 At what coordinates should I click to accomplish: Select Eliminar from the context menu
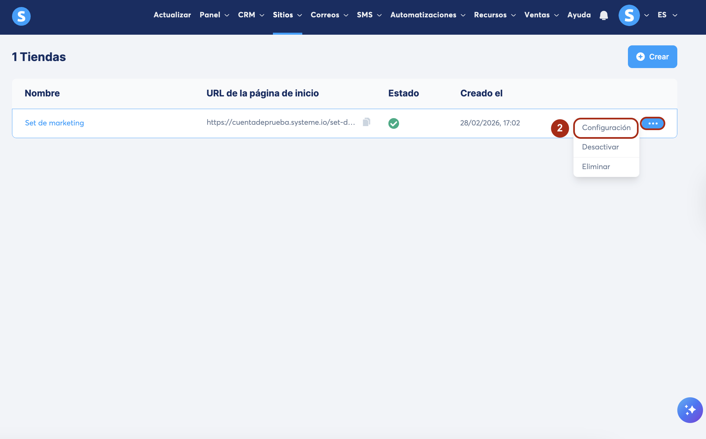[596, 167]
